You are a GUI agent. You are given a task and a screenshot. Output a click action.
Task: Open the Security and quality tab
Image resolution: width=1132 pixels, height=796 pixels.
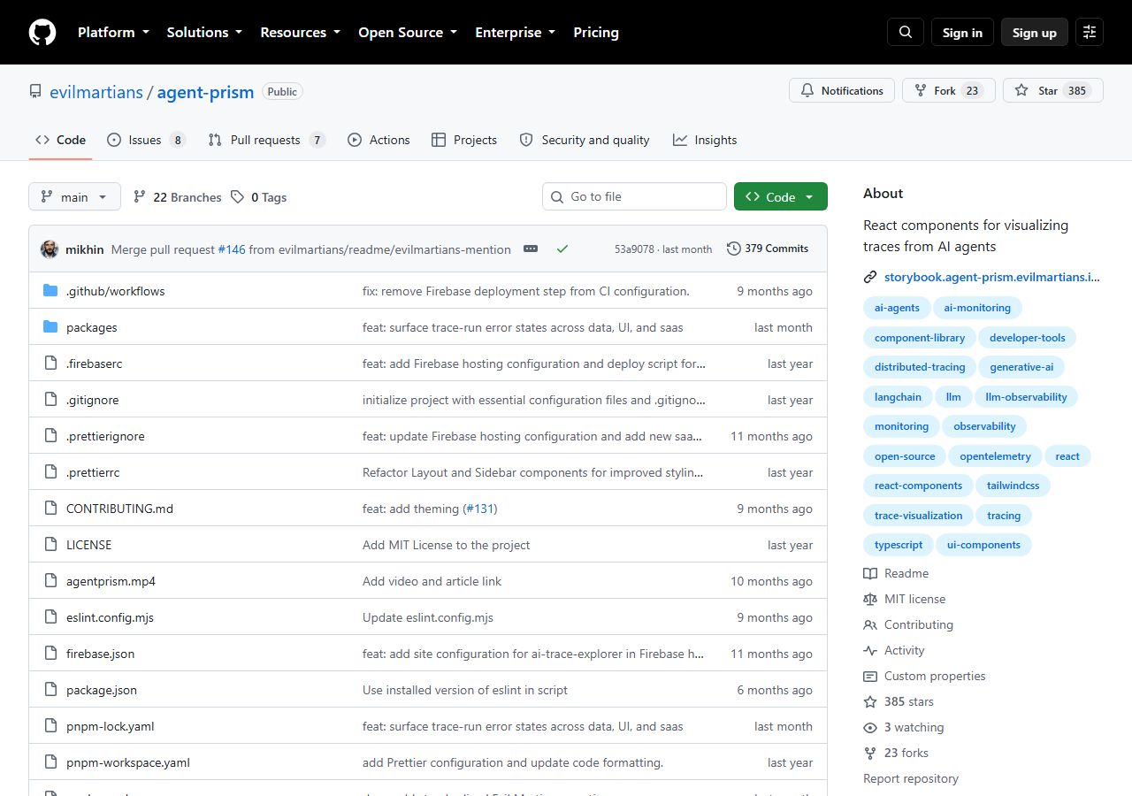pos(585,140)
